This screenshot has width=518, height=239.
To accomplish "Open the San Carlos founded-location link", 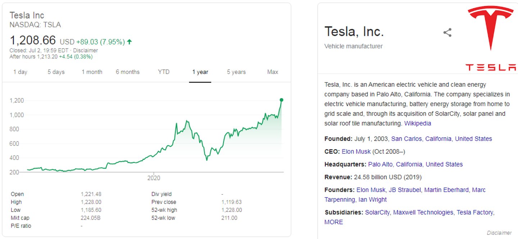I will click(407, 139).
